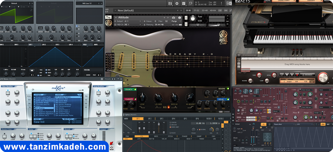This screenshot has width=333, height=152.
Task: Toggle the FLANGER effect
Action: (135, 99)
